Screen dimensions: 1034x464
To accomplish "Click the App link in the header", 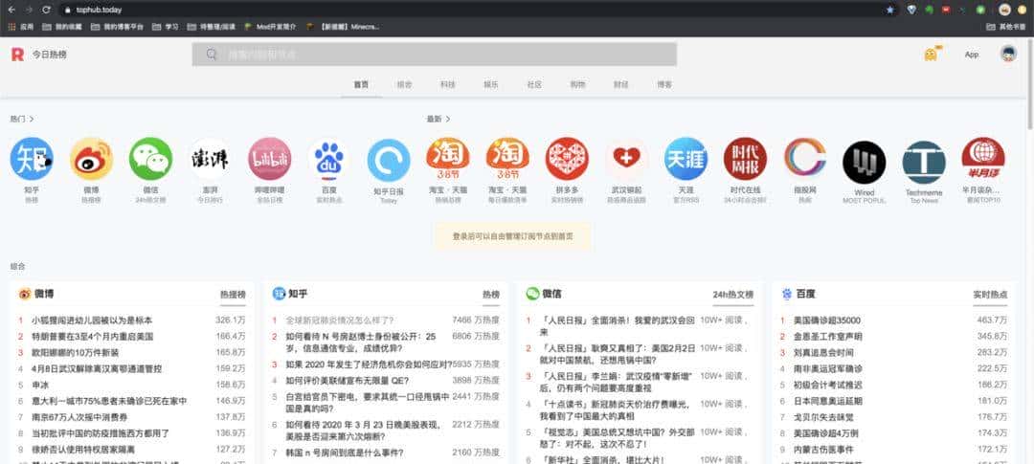I will 972,55.
